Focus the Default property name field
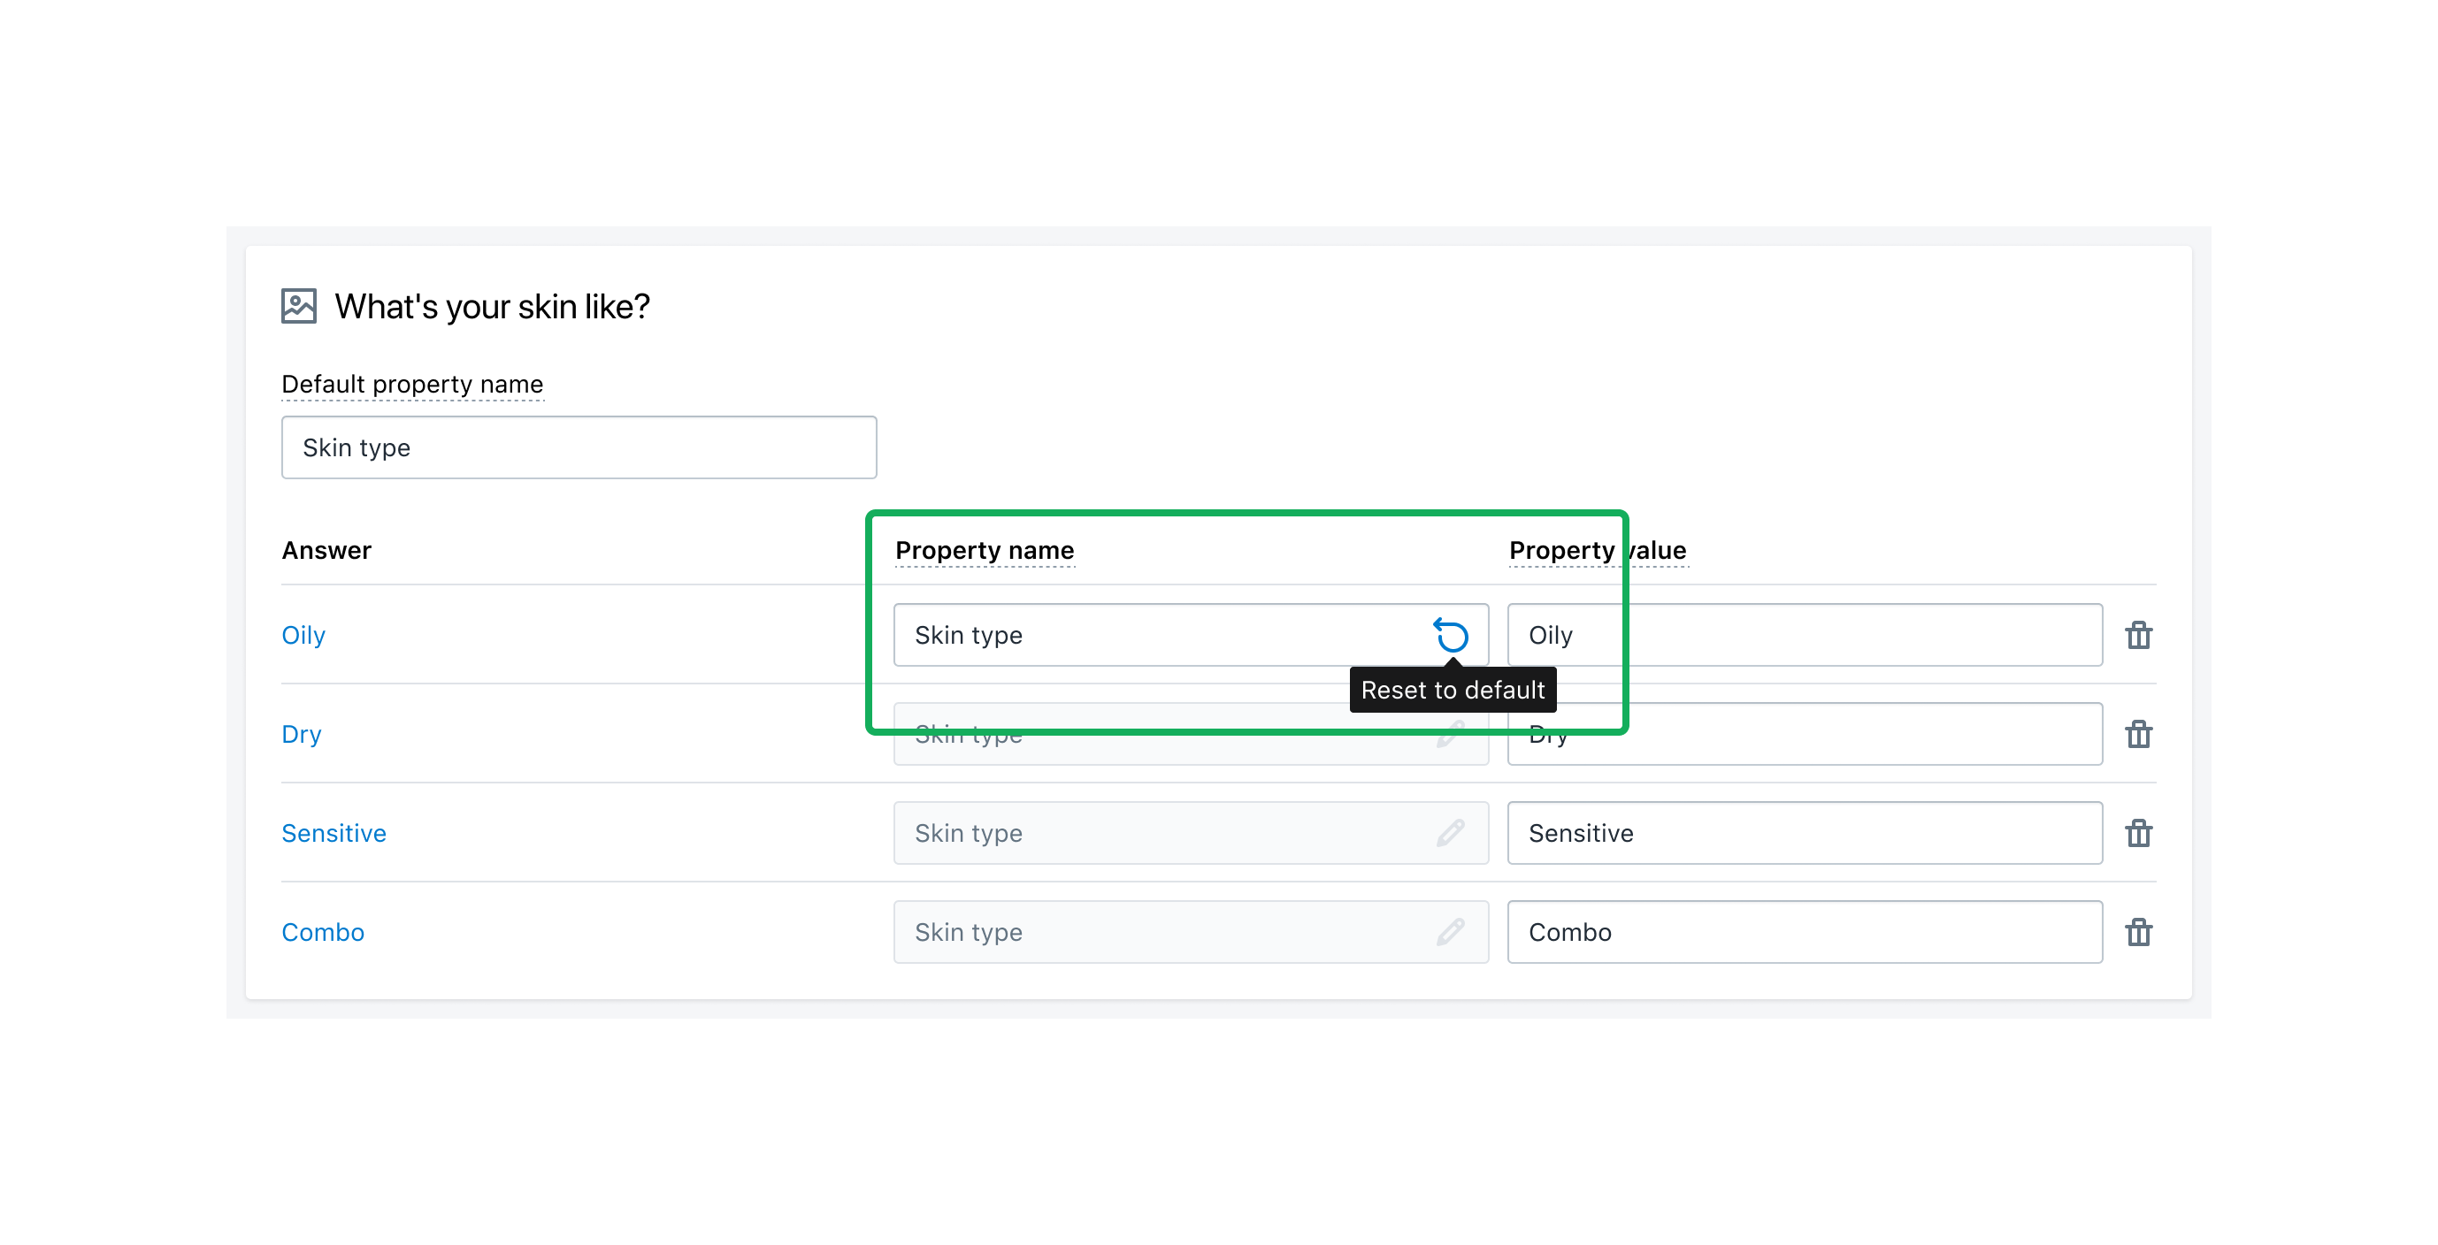Viewport: 2438px width, 1245px height. [579, 447]
